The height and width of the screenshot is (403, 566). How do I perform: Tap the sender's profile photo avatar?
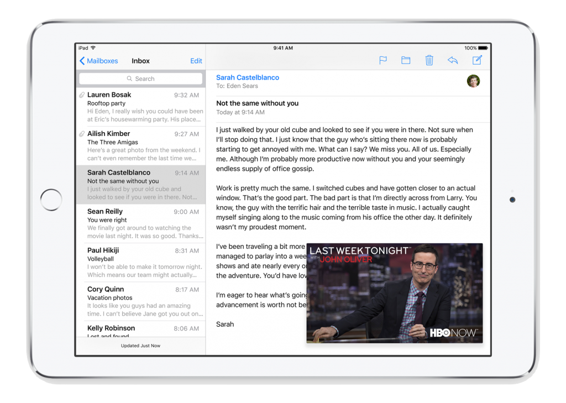coord(473,81)
